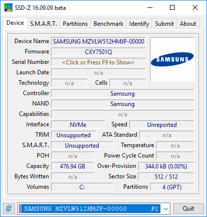Click the refresh devices icon button
Screen dimensions: 207x217
click(x=9, y=209)
